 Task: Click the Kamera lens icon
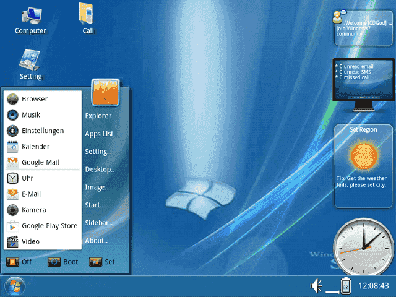pyautogui.click(x=12, y=210)
